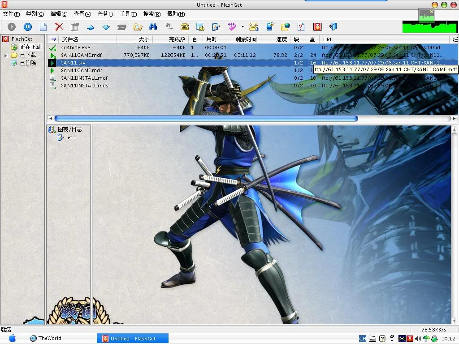This screenshot has width=459, height=344.
Task: Select the SAN11GAME.mds file name in the list
Action: [82, 70]
